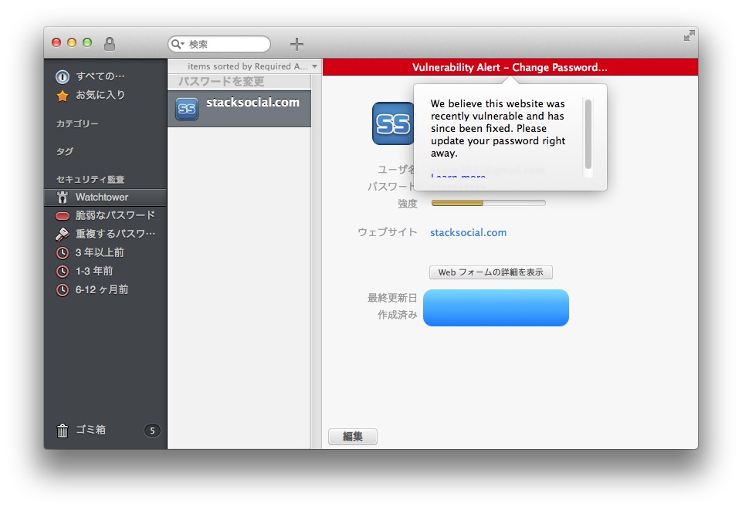Image resolution: width=742 pixels, height=510 pixels.
Task: Click the item list vertical scrollbar
Action: 317,262
